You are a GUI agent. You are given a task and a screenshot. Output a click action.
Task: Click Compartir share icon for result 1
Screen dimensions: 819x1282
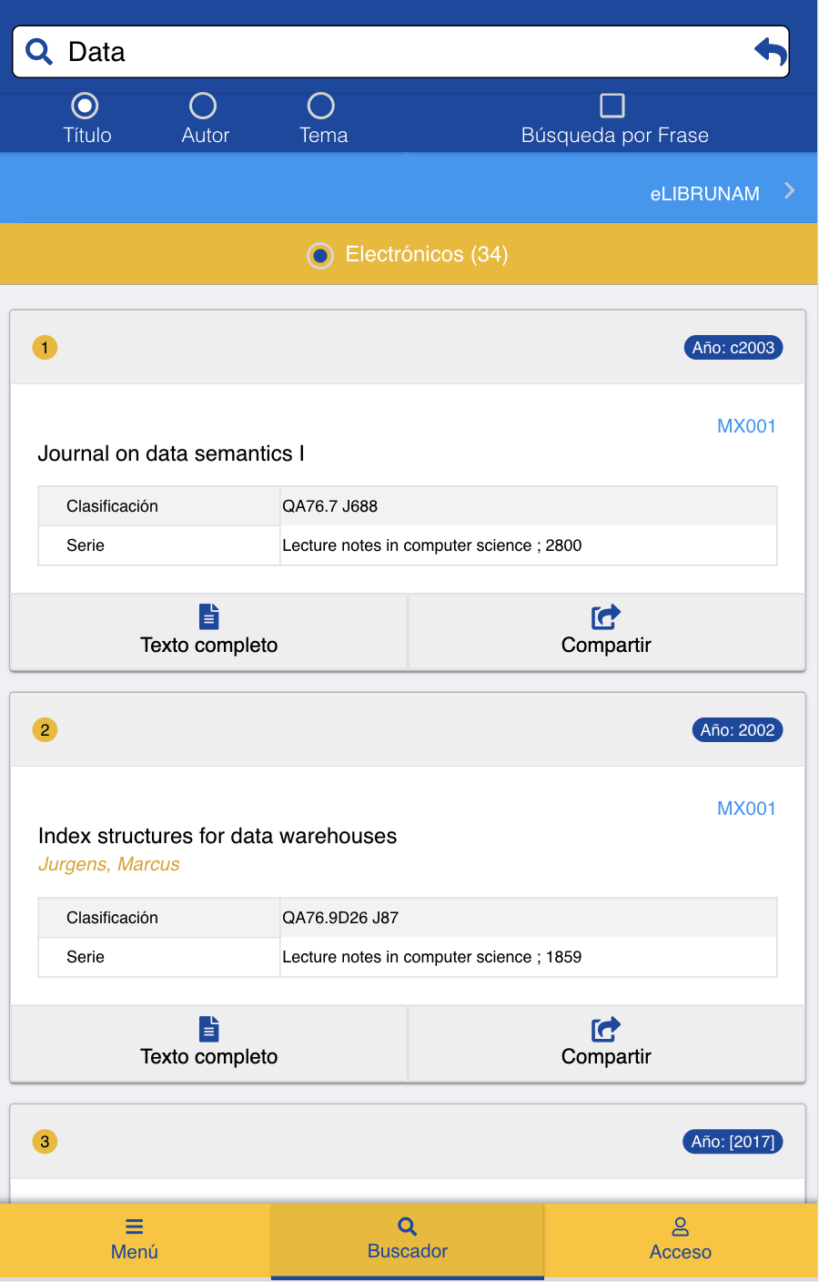coord(606,616)
